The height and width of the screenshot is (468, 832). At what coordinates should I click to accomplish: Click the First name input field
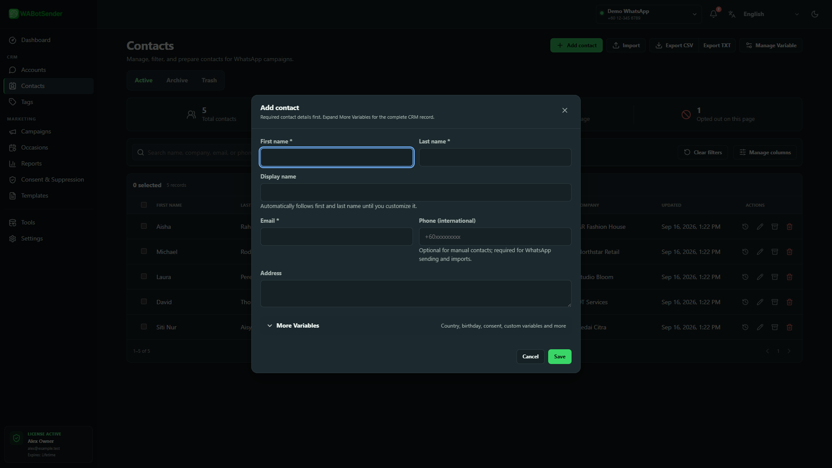(337, 157)
